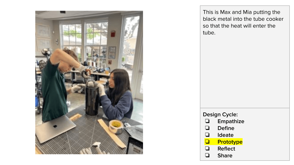The height and width of the screenshot is (165, 294).
Task: Tick the Ideate checkbox
Action: (207, 135)
